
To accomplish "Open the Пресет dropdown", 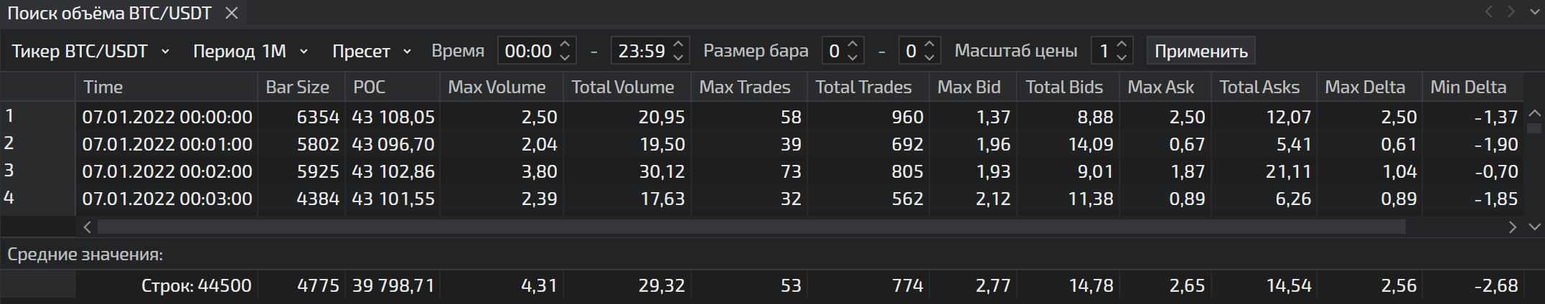I will click(372, 52).
